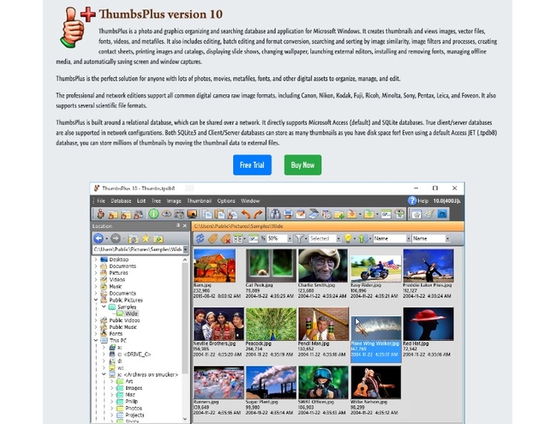
Task: Click the eye View icon in the toolbar
Action: point(166,214)
